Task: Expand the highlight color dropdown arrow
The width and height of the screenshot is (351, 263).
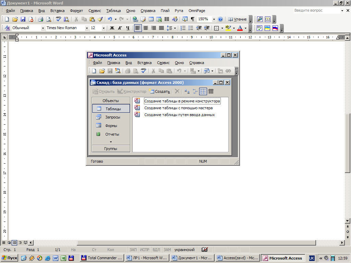Action: (234, 28)
